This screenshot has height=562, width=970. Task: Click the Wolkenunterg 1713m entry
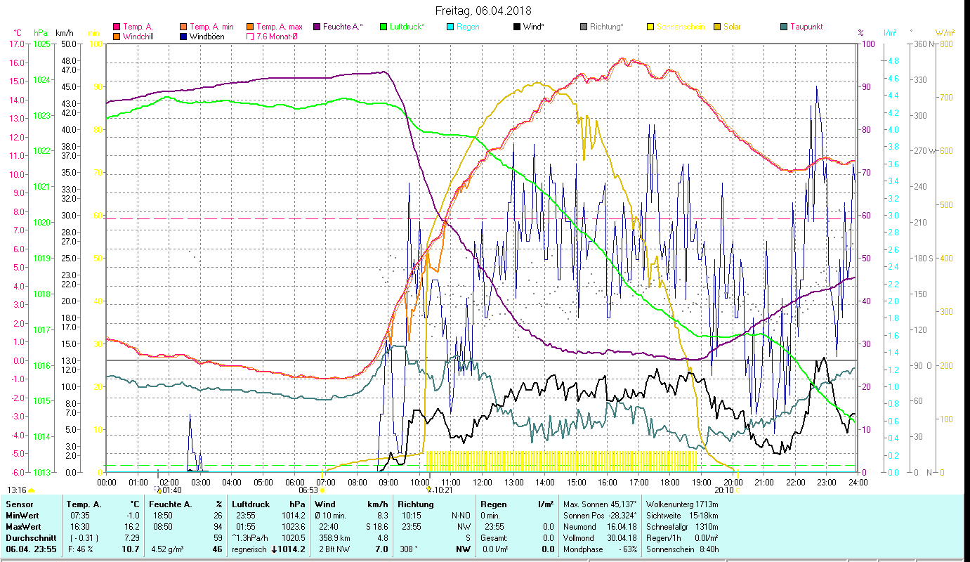click(x=682, y=504)
